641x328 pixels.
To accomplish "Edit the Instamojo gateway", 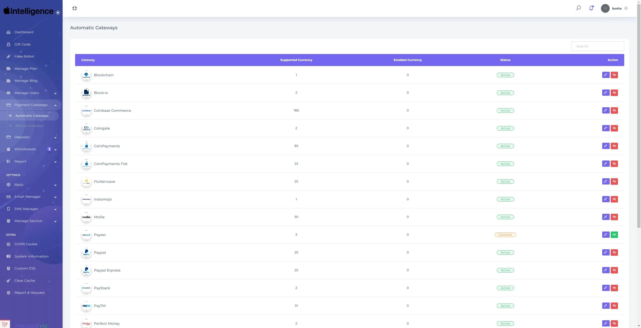I will point(606,199).
